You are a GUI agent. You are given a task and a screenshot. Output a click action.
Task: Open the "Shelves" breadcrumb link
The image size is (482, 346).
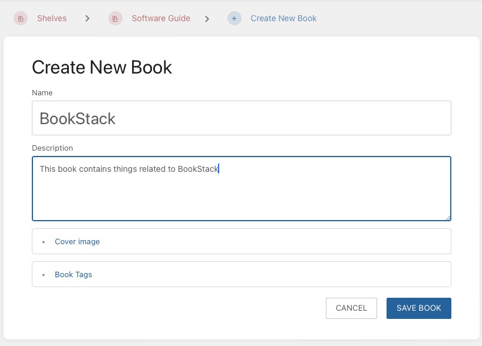pyautogui.click(x=52, y=18)
